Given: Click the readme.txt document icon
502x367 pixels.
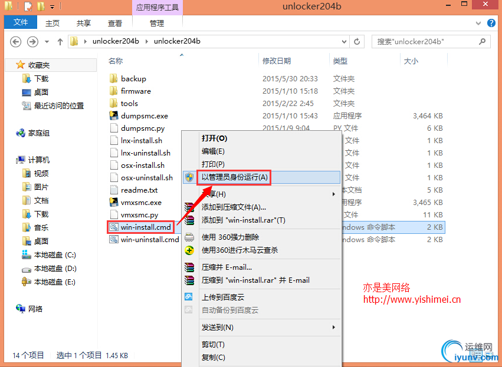Looking at the screenshot, I should [x=114, y=190].
